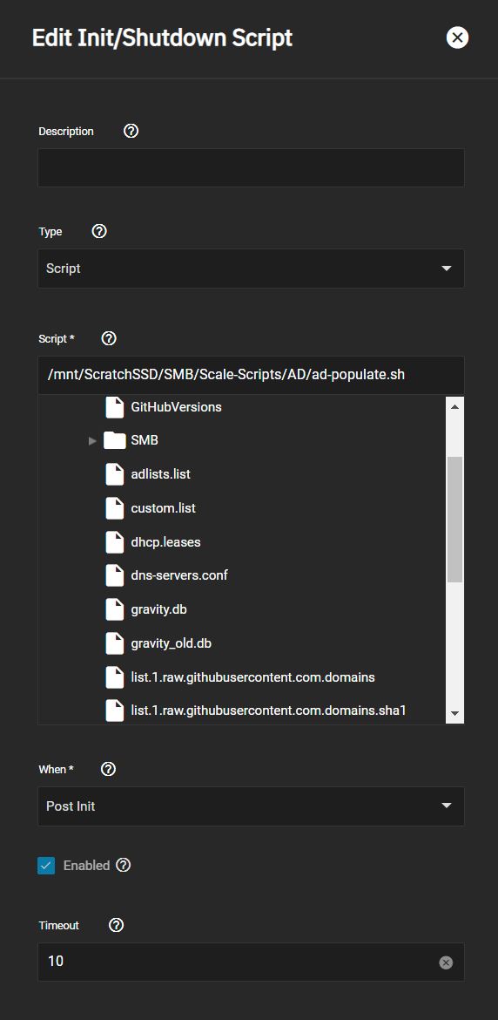Screen dimensions: 498x1020
Task: Click the file tree scrollbar down arrow
Action: (x=454, y=714)
